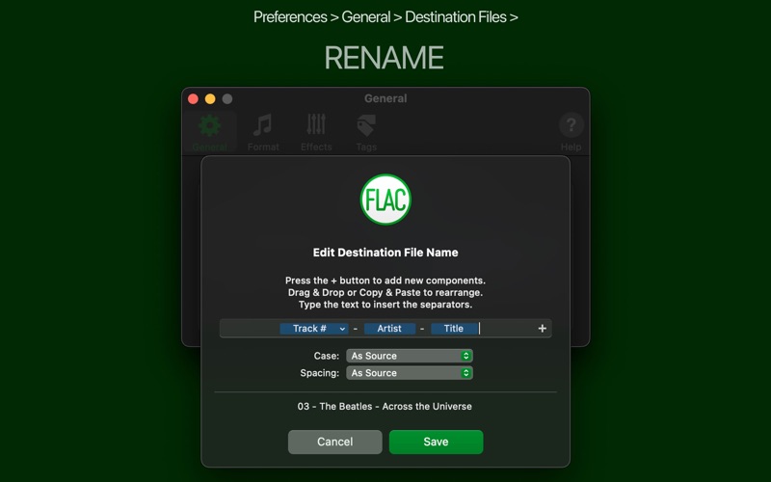Select the Title token
Viewport: 771px width, 482px height.
[454, 329]
